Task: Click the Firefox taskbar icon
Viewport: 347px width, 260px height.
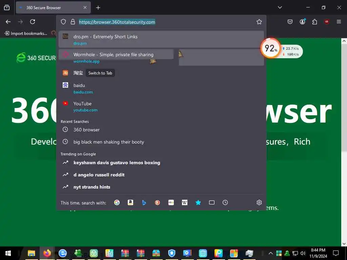Action: pyautogui.click(x=47, y=253)
